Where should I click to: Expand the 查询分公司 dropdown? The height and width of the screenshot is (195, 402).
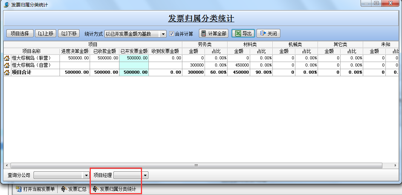[86, 175]
